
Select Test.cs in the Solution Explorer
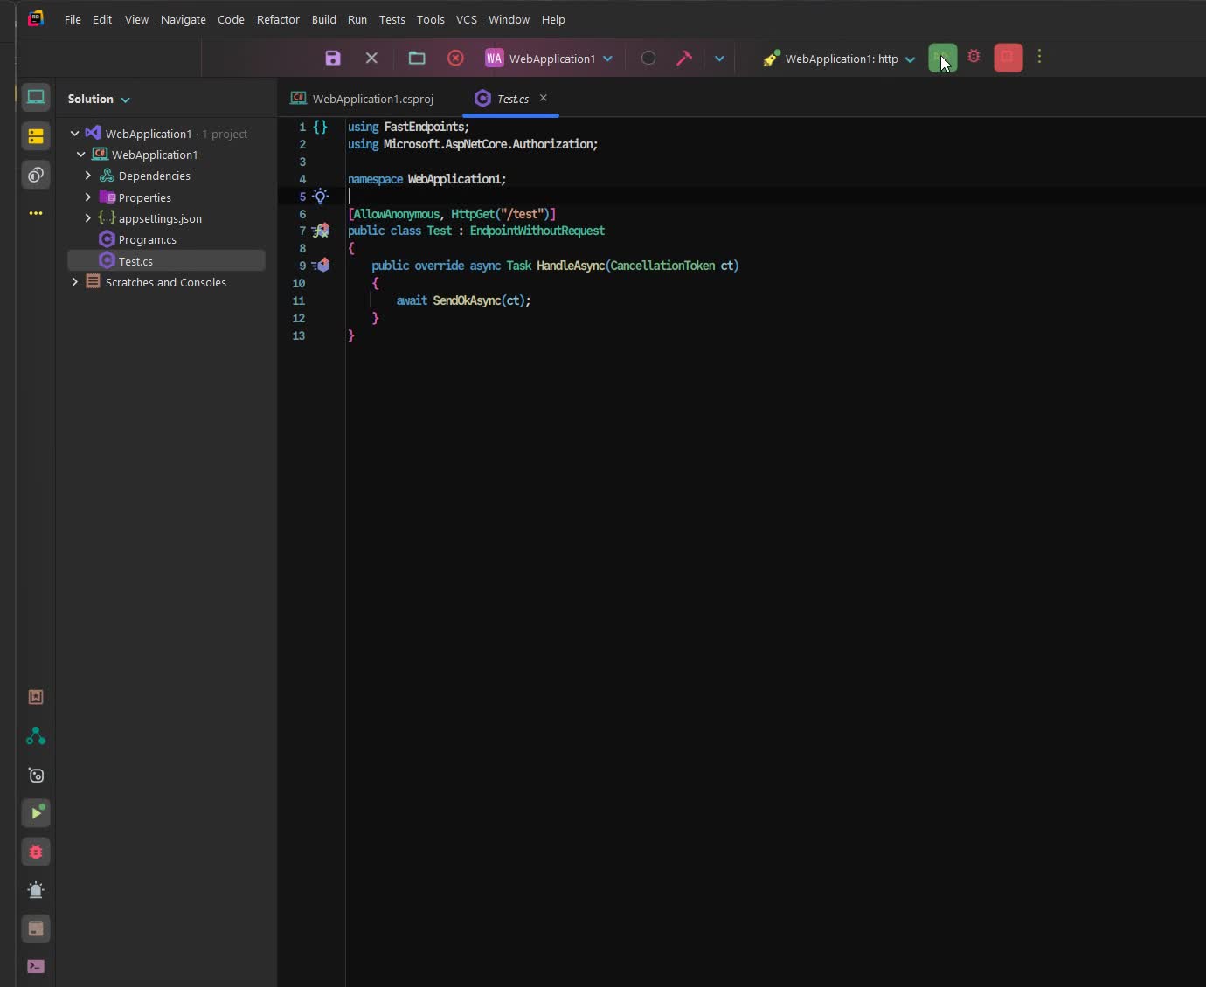pyautogui.click(x=135, y=260)
